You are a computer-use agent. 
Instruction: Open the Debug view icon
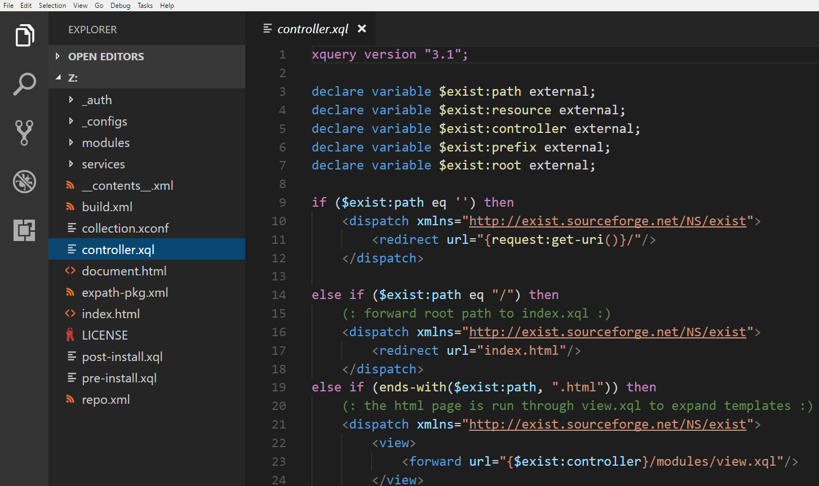point(24,182)
